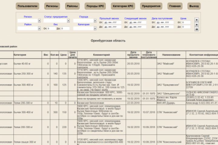
Task: Click the Следующий звонок label link
Action: coord(135,18)
